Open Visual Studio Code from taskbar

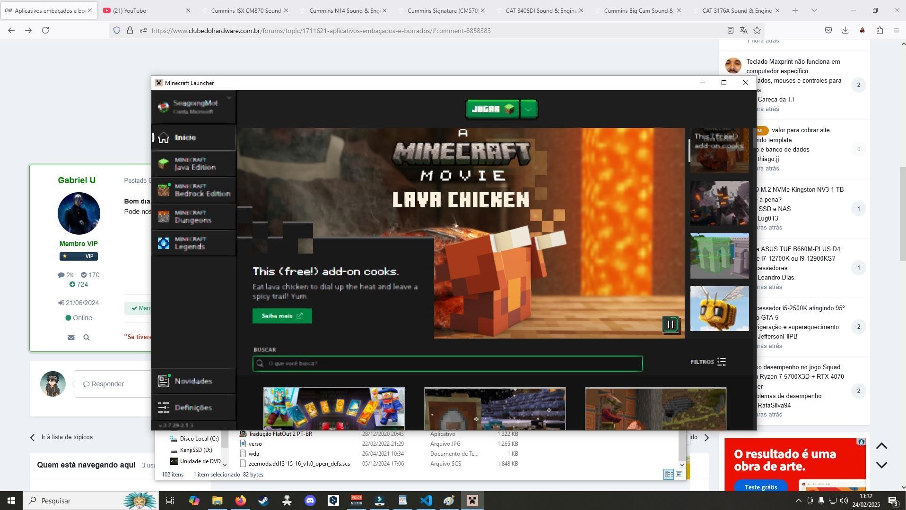click(426, 501)
